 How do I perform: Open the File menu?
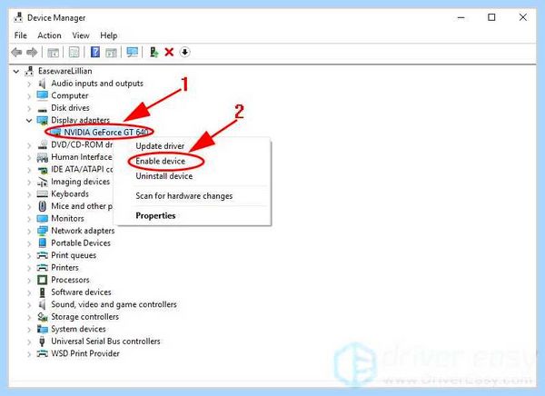pos(21,35)
